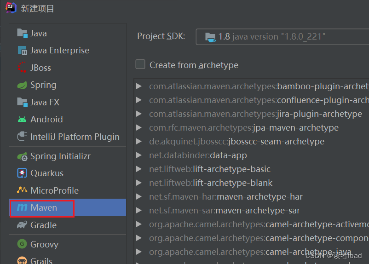Click the Maven m icon
369x264 pixels.
(x=22, y=207)
